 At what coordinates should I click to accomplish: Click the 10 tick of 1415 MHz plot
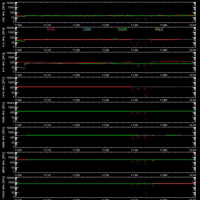(x=13, y=92)
